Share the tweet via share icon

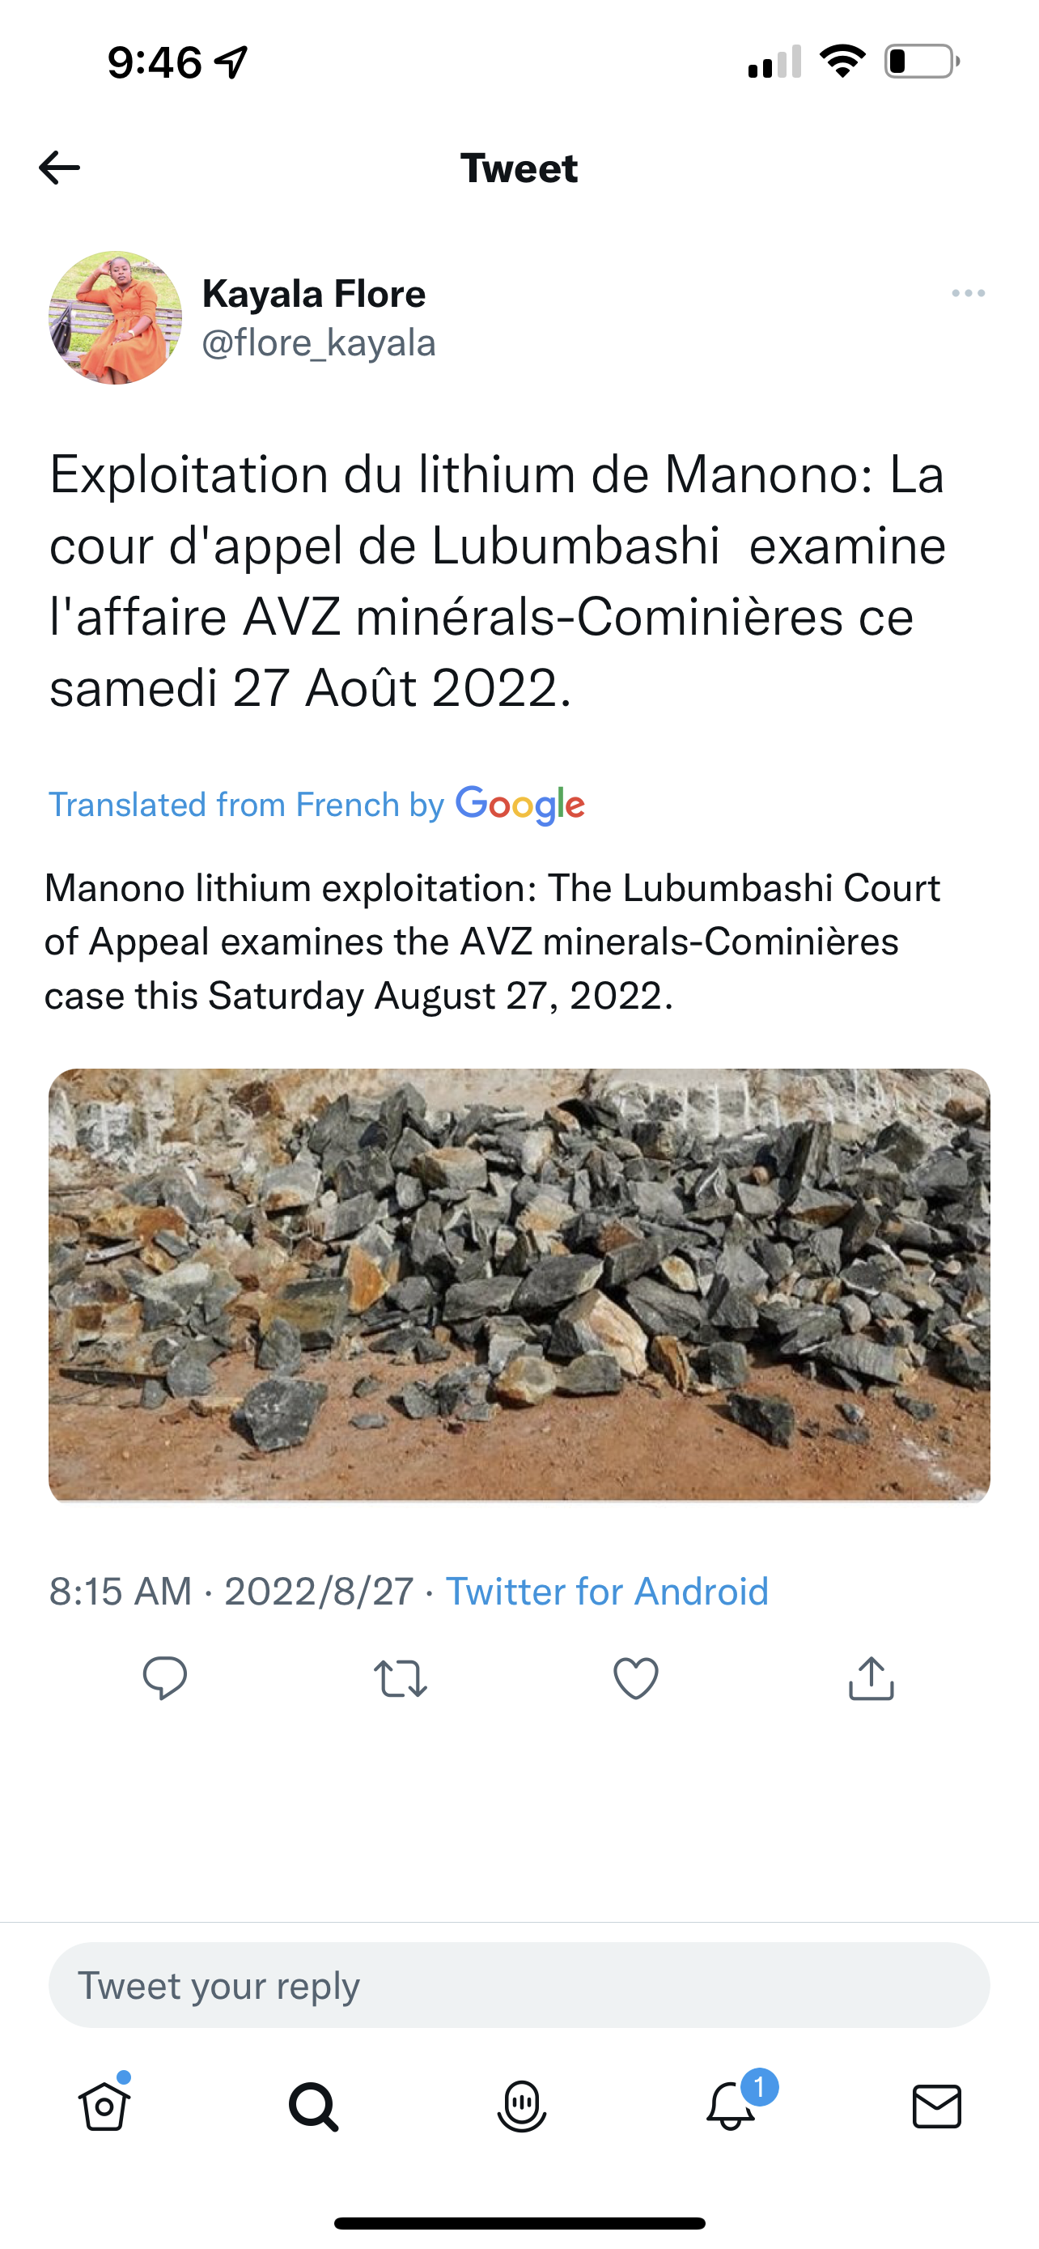coord(871,1678)
